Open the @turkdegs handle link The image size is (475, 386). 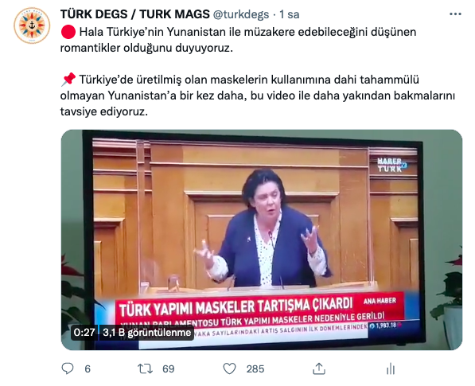[241, 14]
